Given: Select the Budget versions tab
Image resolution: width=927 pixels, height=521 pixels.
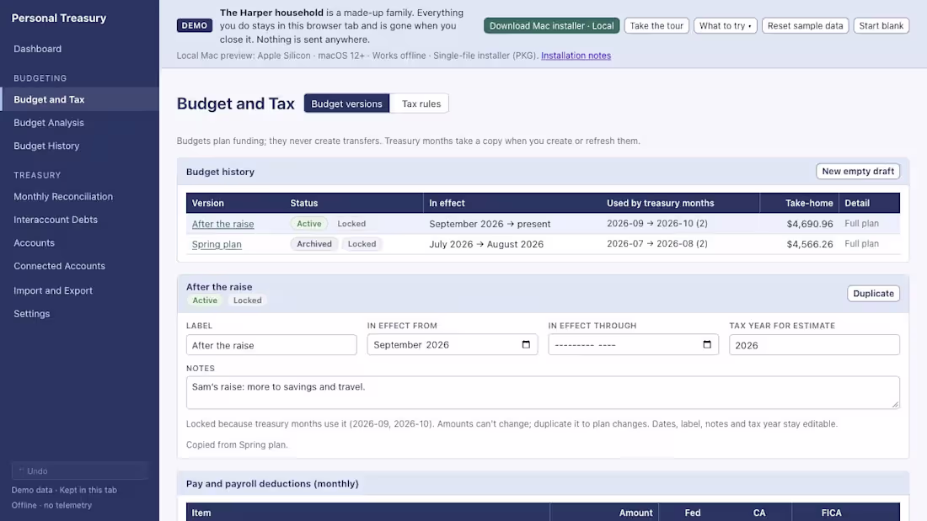Looking at the screenshot, I should click(346, 104).
